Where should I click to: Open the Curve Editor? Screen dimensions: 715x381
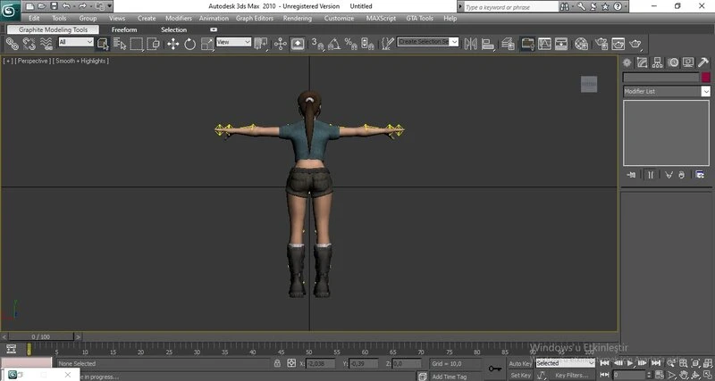point(544,44)
